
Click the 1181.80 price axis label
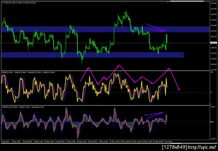(213, 53)
